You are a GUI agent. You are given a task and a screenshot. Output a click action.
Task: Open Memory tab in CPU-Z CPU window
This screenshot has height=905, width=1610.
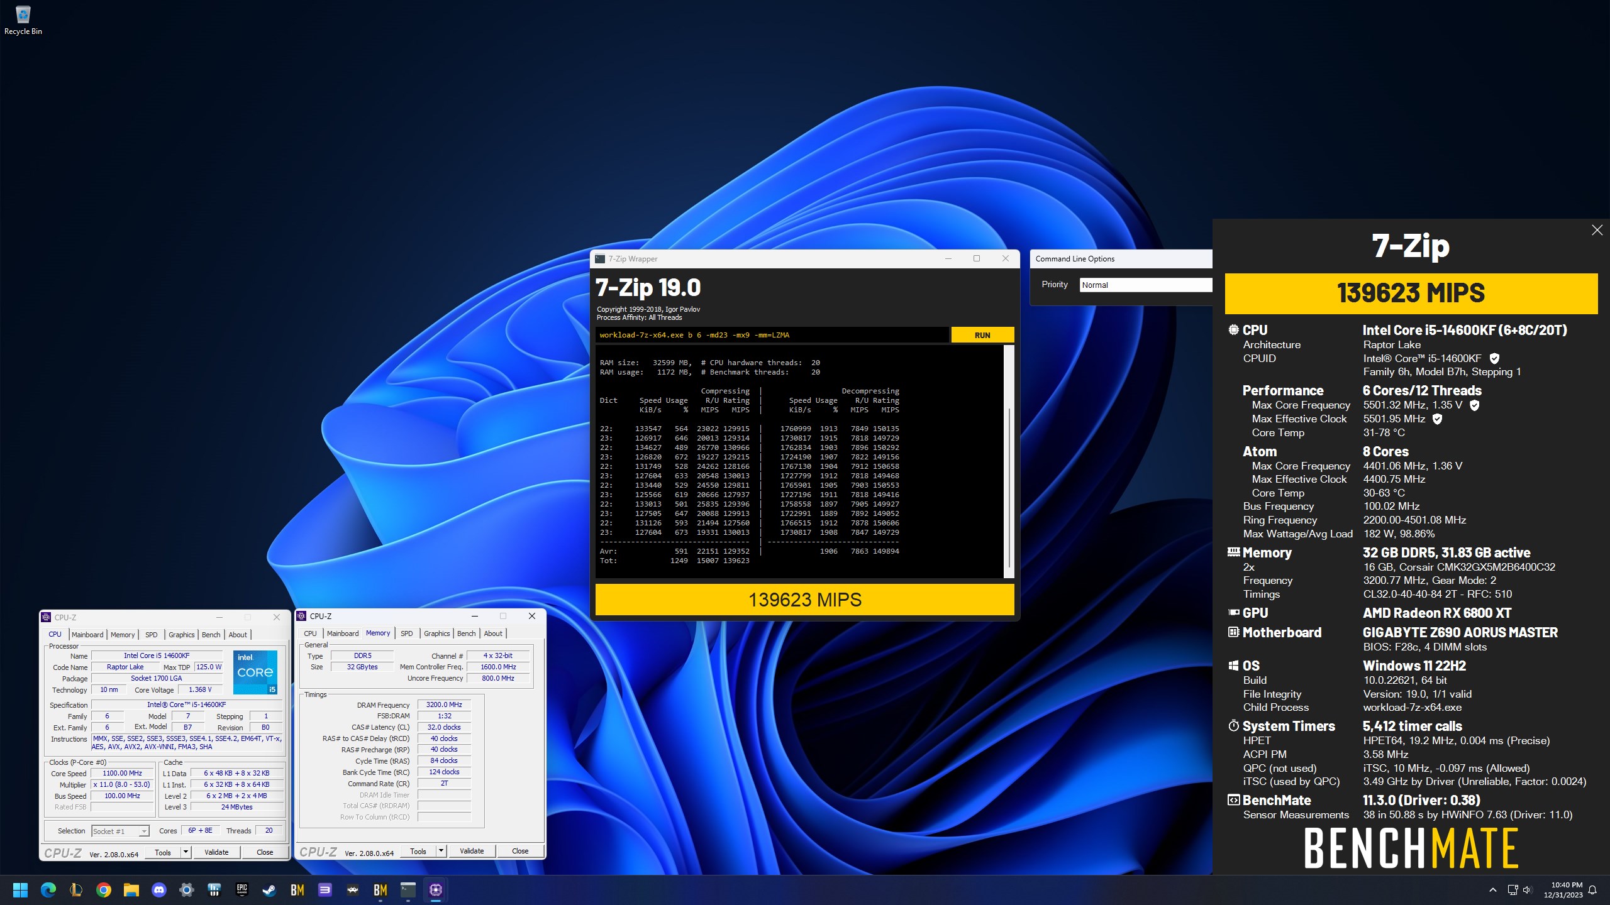(123, 635)
